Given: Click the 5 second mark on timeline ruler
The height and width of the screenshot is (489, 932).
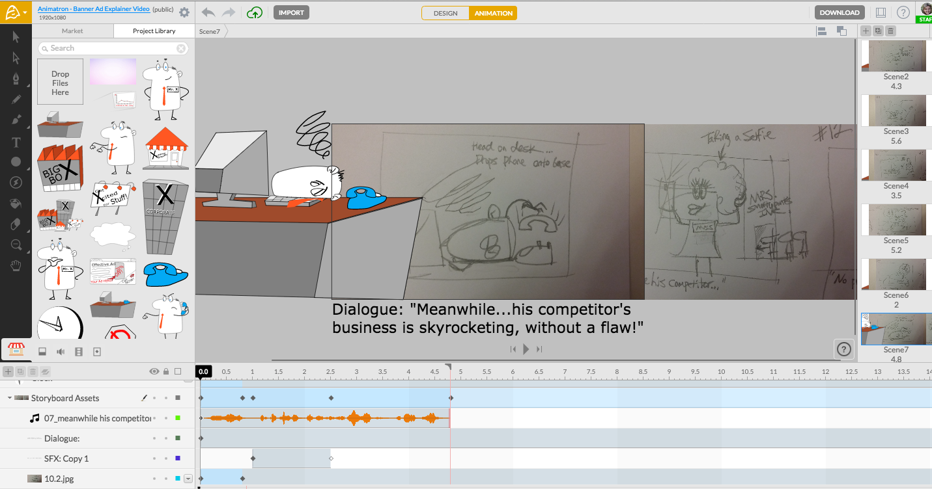Looking at the screenshot, I should (460, 372).
